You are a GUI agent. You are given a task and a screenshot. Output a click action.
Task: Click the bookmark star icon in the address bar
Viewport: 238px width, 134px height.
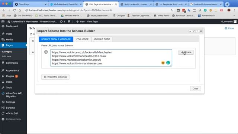click(171, 10)
